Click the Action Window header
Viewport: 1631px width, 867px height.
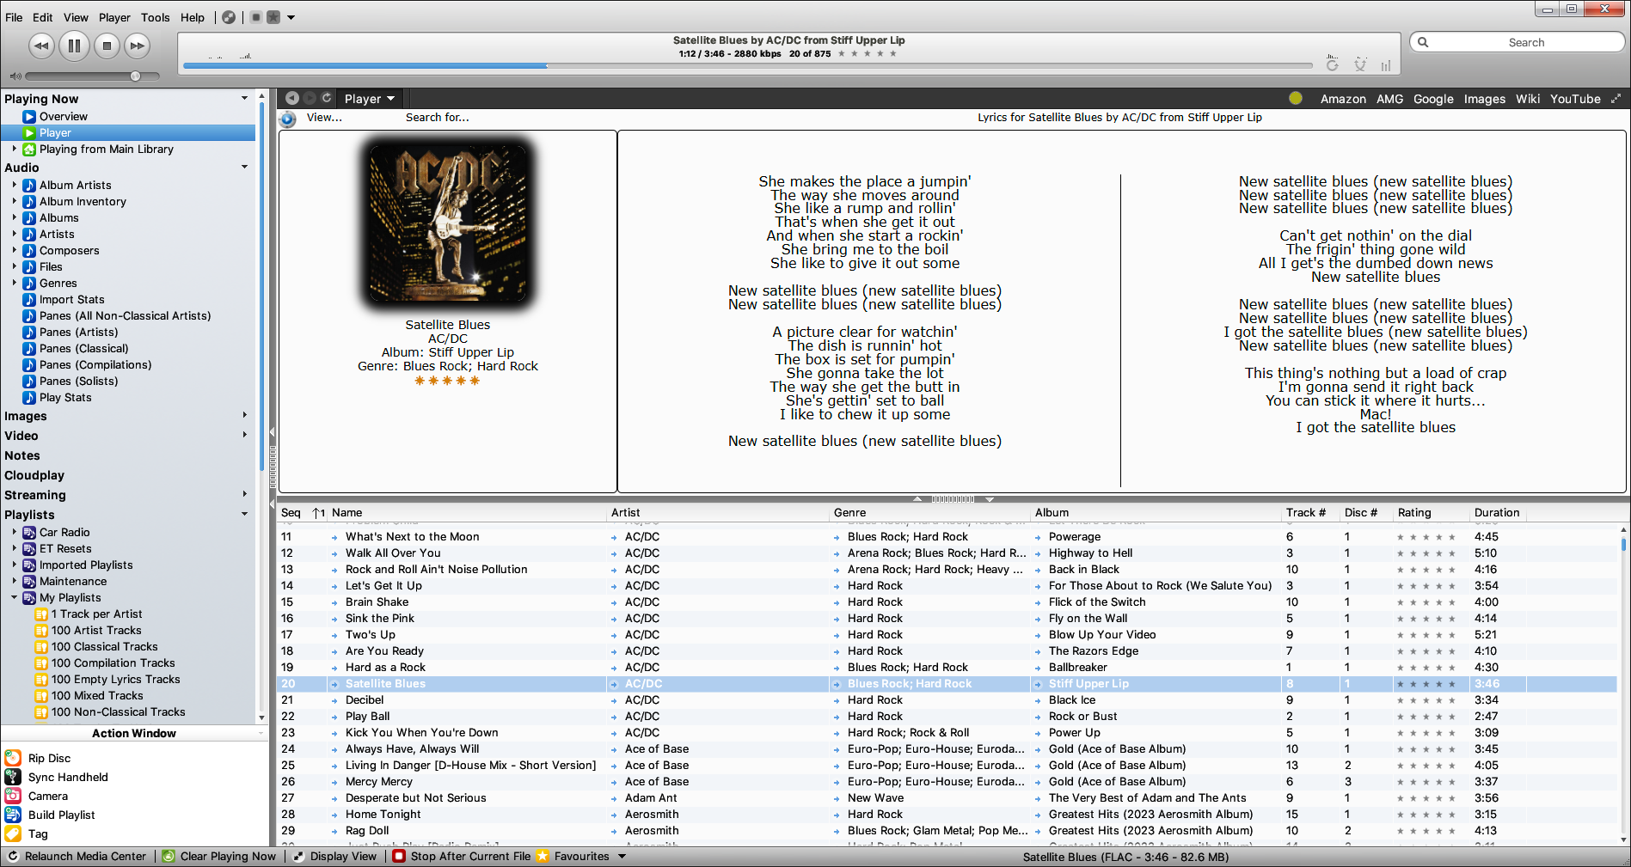pos(134,733)
